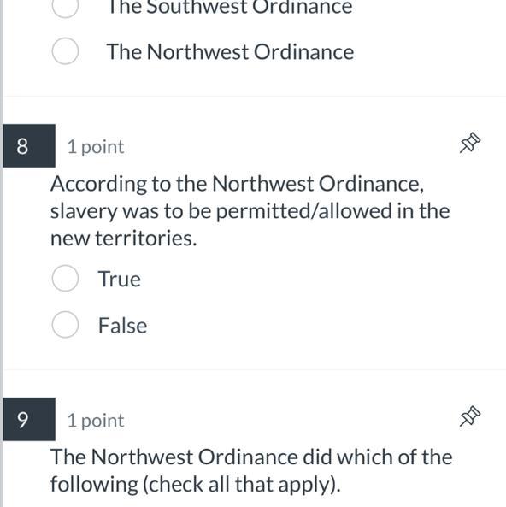Select the True radio button for question 8

65,279
